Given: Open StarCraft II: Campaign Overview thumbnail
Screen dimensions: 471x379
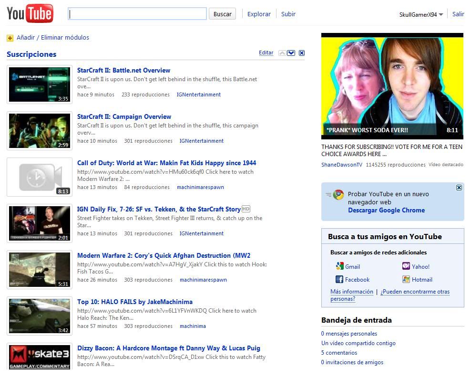Looking at the screenshot, I should pyautogui.click(x=40, y=131).
